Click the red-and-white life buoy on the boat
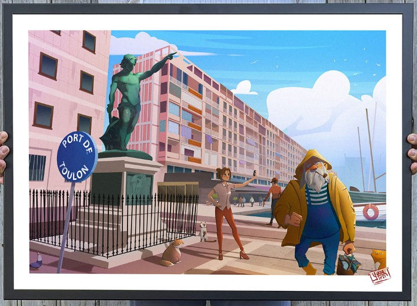Viewport: 417px width, 306px height. pyautogui.click(x=371, y=212)
